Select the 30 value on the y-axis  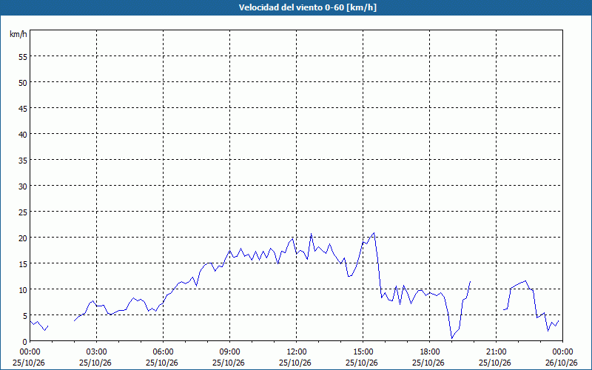(23, 186)
